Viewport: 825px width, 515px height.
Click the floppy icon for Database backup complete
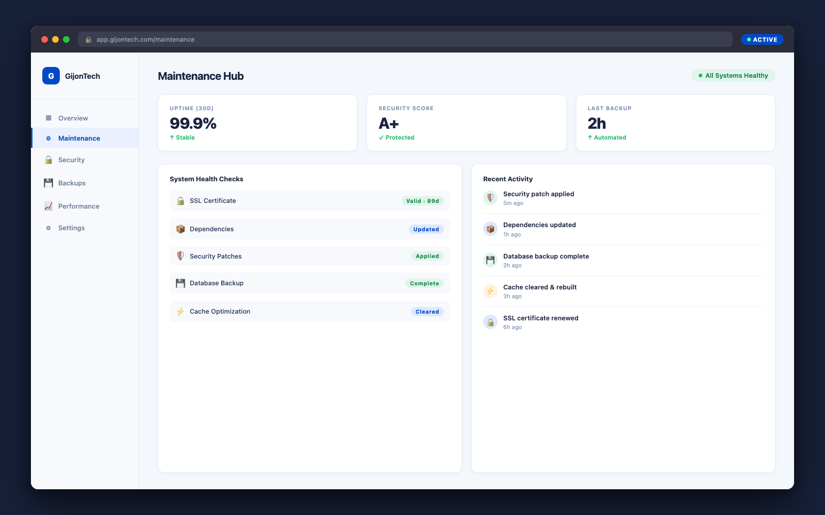click(x=490, y=260)
